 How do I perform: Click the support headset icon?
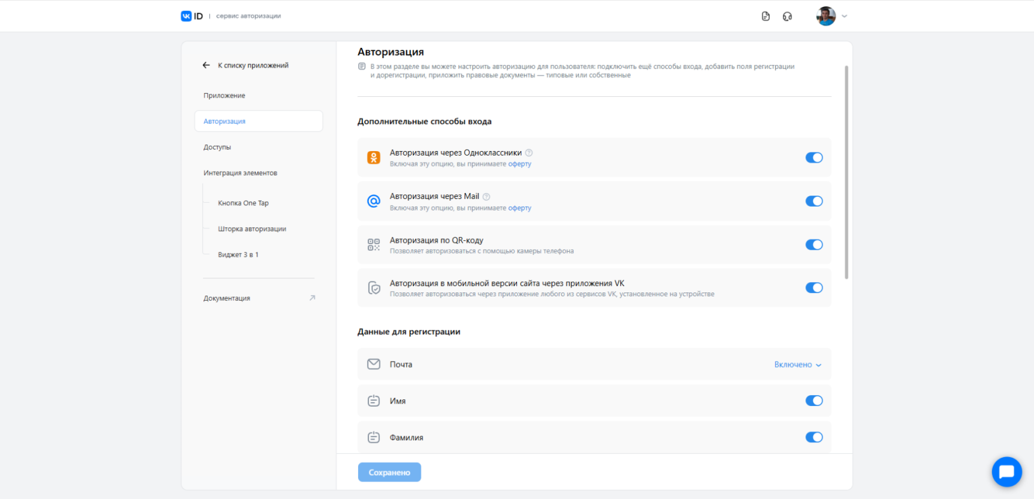point(787,16)
